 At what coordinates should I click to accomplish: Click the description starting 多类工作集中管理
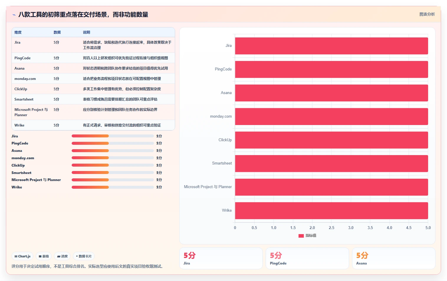122,89
